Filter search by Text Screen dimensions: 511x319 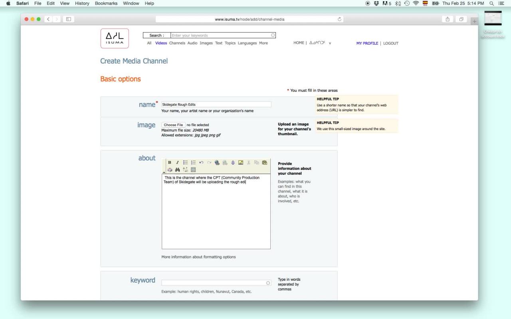coord(219,43)
